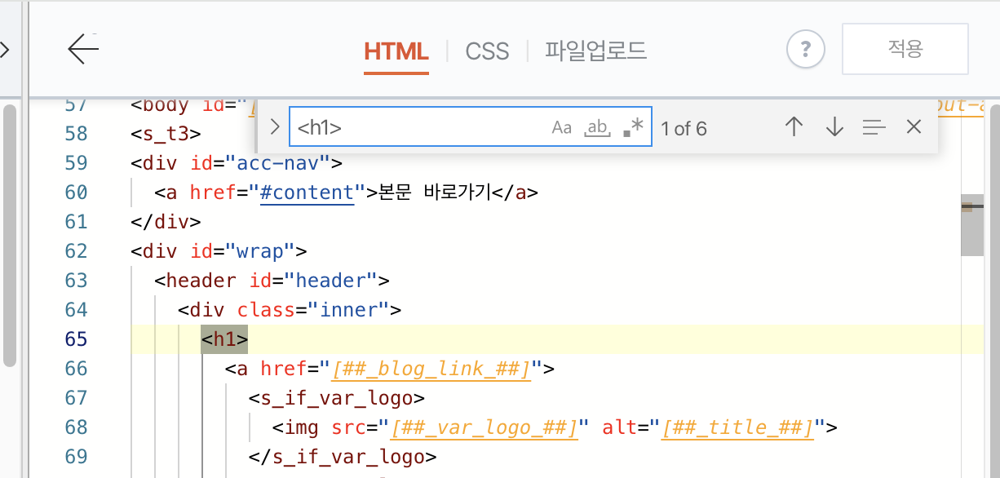The width and height of the screenshot is (1000, 478).
Task: Close the search widget with the X icon
Action: pos(914,126)
